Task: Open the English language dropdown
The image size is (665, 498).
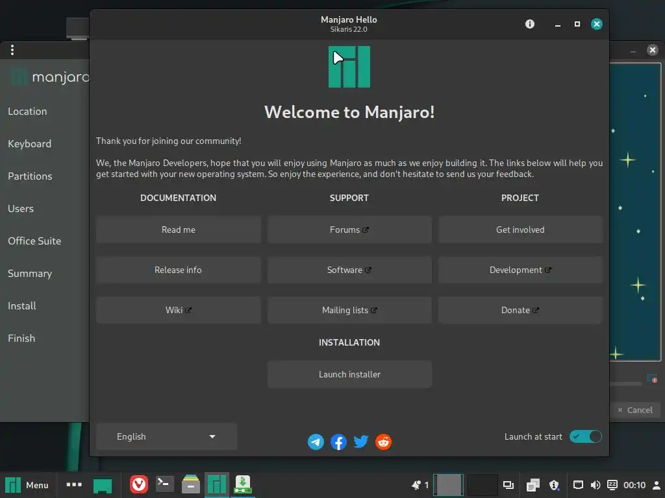Action: pyautogui.click(x=166, y=436)
